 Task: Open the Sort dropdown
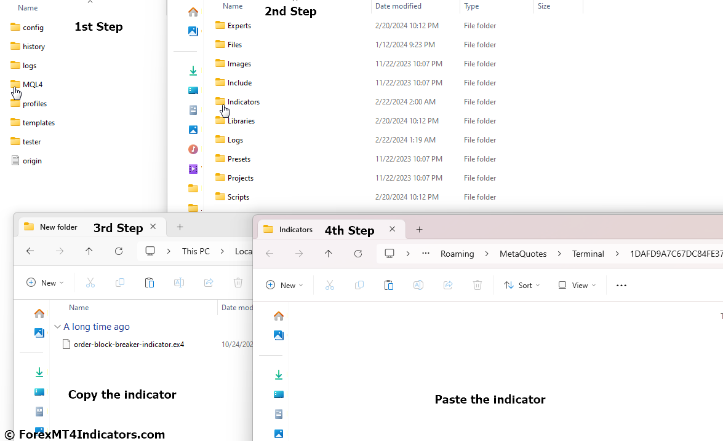coord(521,285)
